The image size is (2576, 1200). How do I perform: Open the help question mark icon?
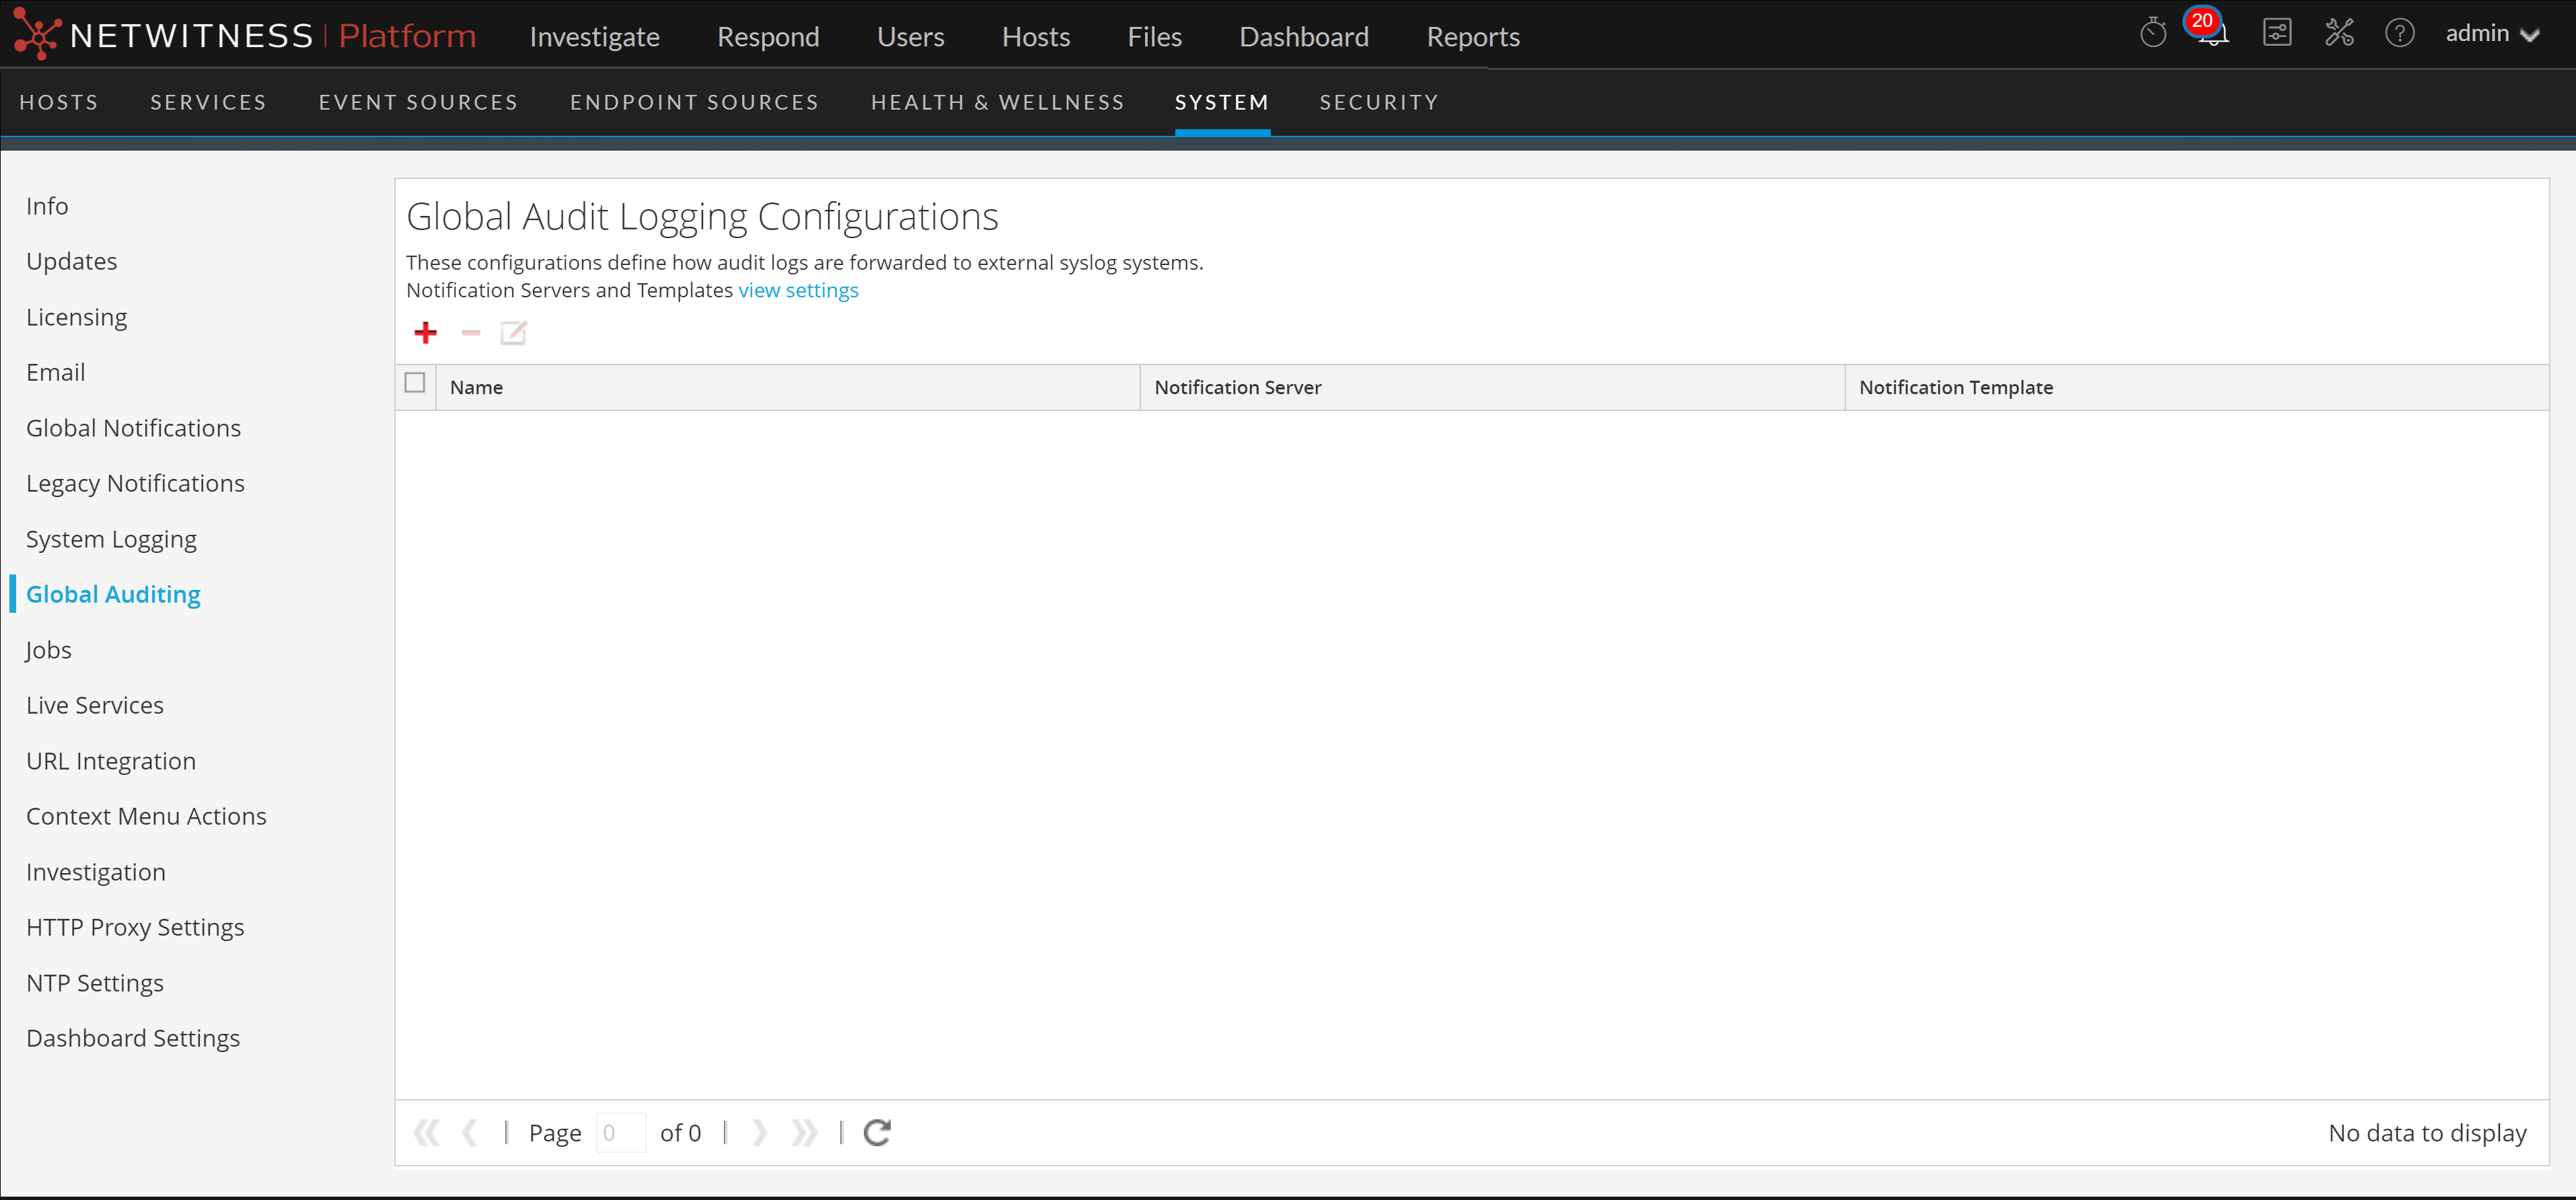2398,33
